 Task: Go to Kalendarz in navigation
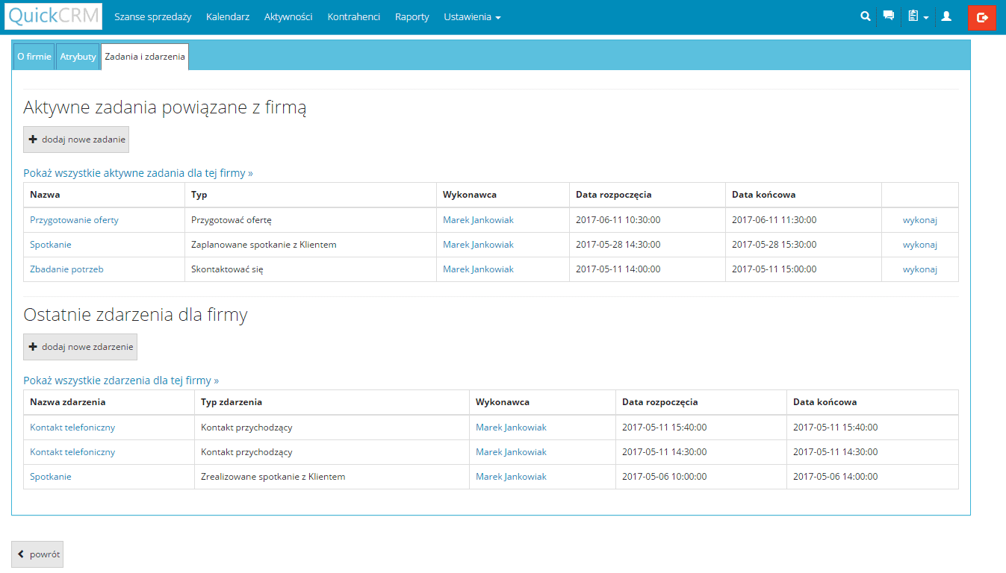tap(228, 16)
